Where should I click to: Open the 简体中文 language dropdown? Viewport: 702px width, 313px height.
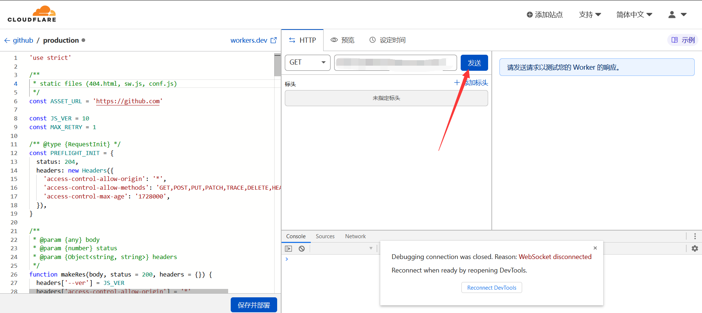(634, 15)
